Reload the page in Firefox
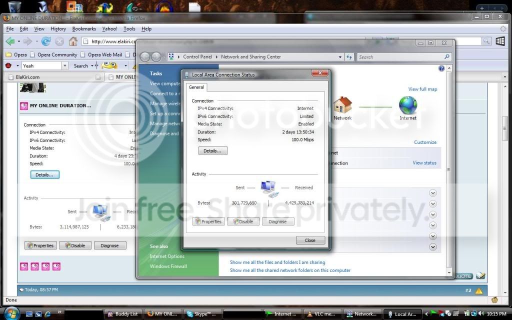This screenshot has height=320, width=512. tap(45, 41)
